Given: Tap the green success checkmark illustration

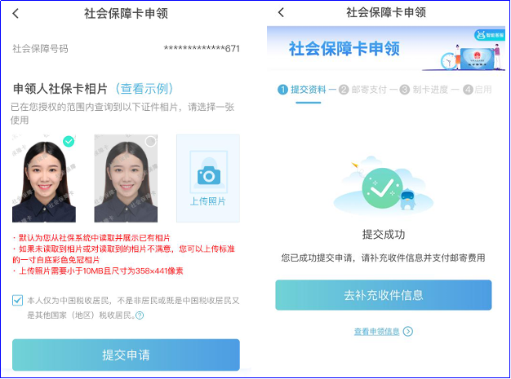Looking at the screenshot, I should (382, 188).
